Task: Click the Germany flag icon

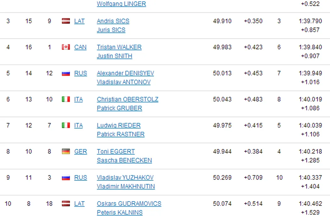Action: tap(66, 151)
